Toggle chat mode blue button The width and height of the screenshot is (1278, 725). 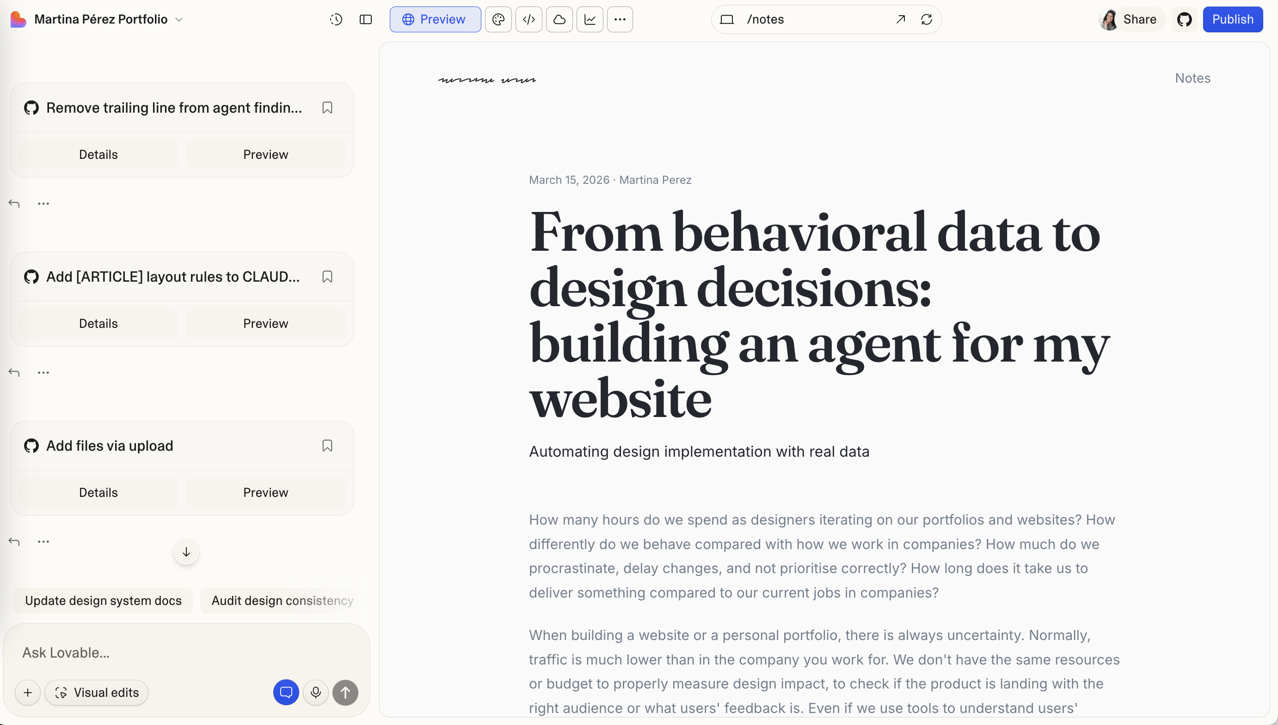[x=286, y=693]
